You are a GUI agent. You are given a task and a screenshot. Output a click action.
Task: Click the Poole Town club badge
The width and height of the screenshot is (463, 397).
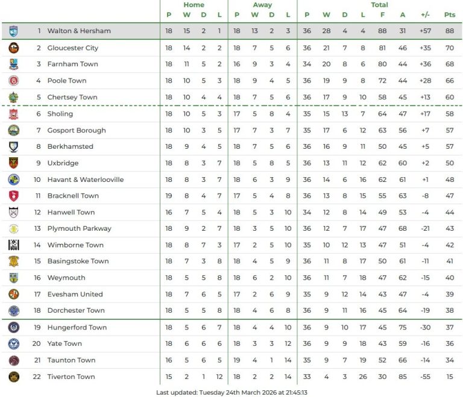13,81
